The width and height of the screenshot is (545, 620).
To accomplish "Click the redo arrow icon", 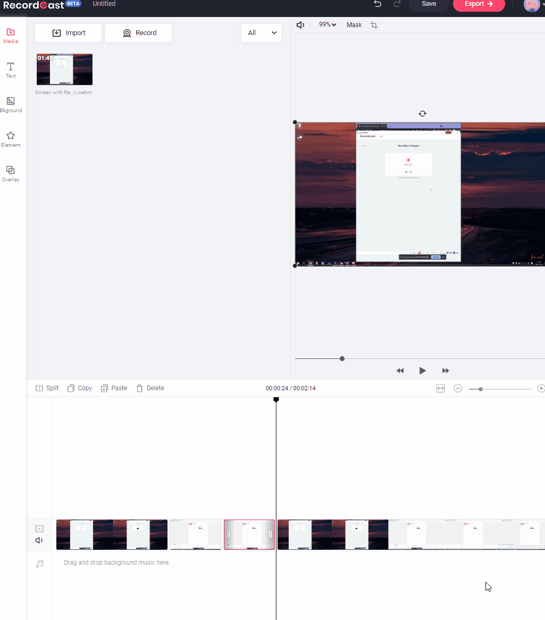I will click(397, 4).
